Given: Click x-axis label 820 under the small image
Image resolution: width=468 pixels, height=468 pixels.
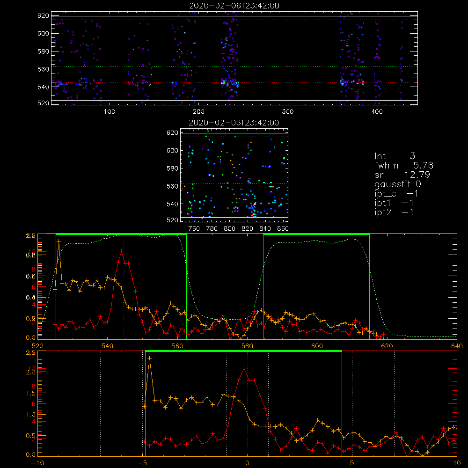Looking at the screenshot, I should click(248, 229).
